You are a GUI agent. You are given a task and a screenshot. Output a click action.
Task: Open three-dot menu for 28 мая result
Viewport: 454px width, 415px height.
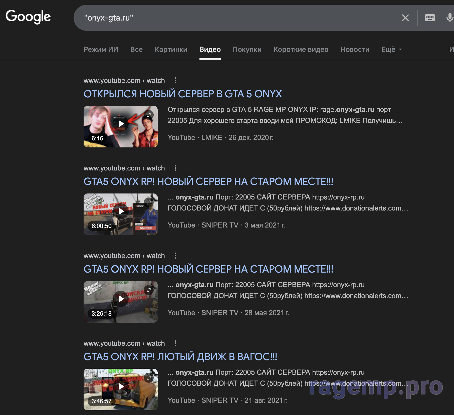[175, 256]
